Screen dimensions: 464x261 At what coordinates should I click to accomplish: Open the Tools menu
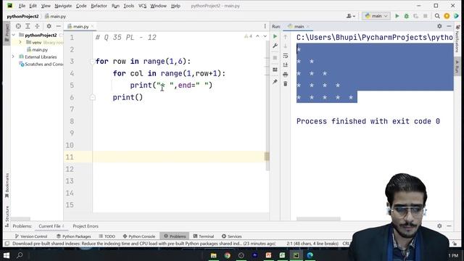click(129, 6)
